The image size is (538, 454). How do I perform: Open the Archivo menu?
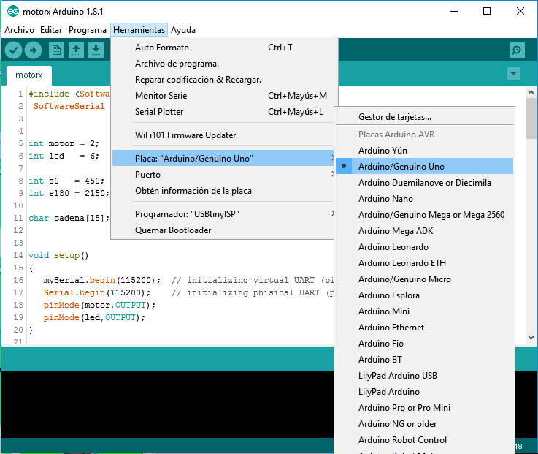19,30
